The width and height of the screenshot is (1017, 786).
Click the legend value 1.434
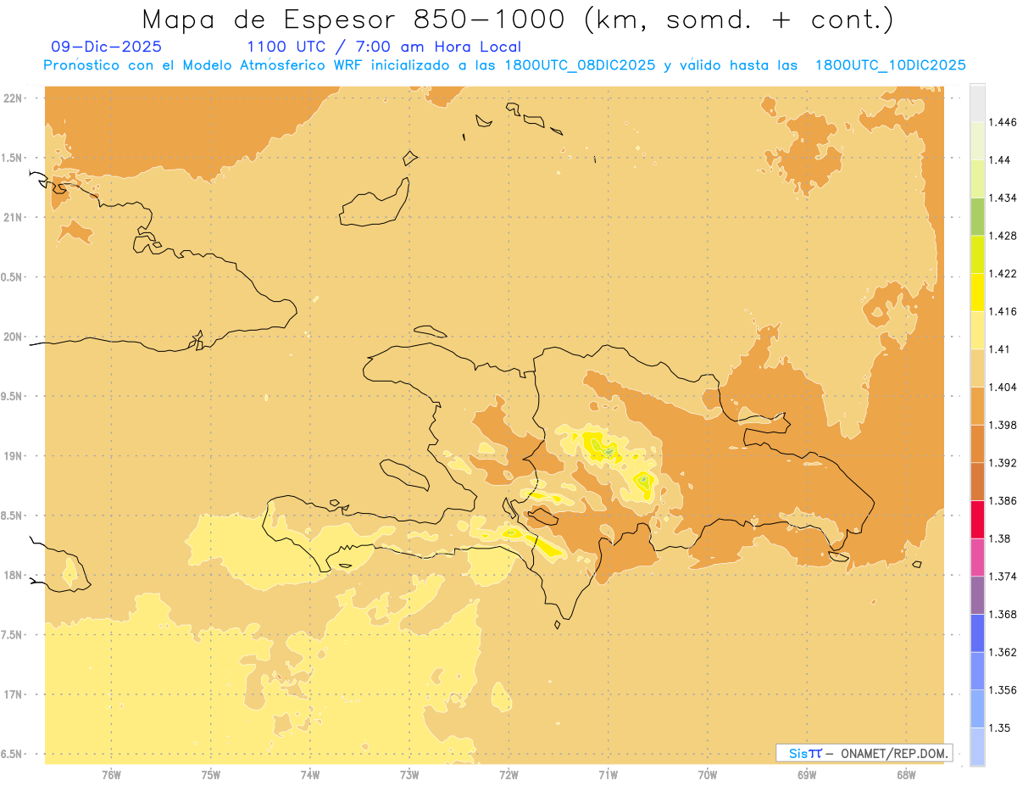click(1002, 198)
